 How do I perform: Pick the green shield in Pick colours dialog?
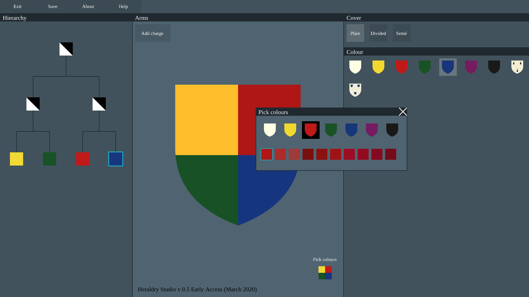click(331, 130)
